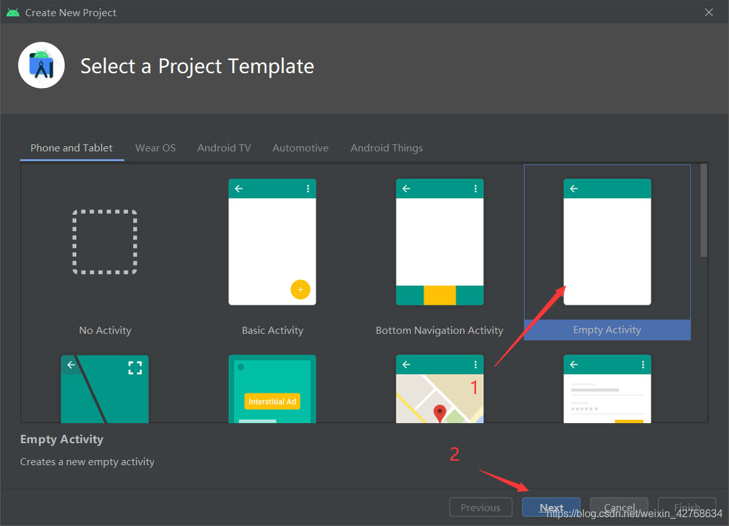Click the Previous button
Viewport: 729px width, 526px height.
tap(481, 507)
